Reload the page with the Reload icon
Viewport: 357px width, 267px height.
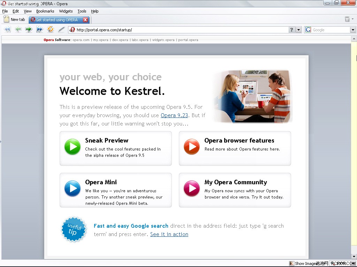tap(50, 29)
